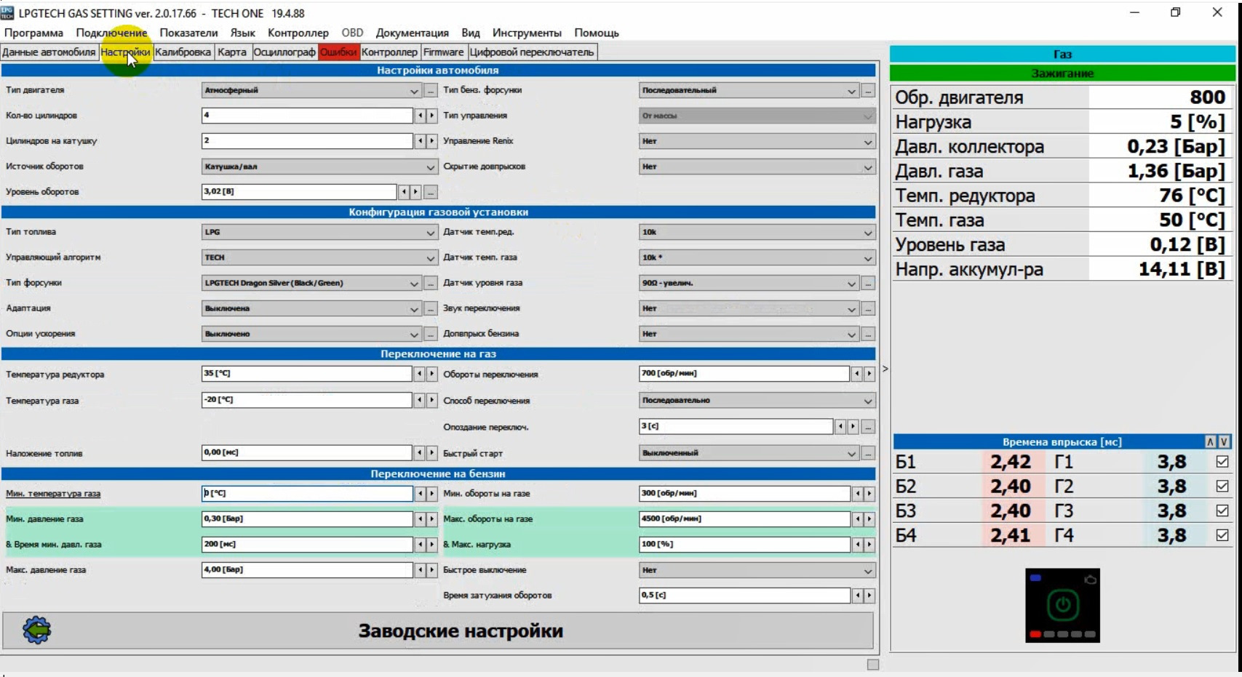Increase Цилиндров на катушку value
The height and width of the screenshot is (677, 1242).
pyautogui.click(x=431, y=141)
